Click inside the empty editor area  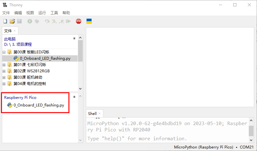coord(170,67)
